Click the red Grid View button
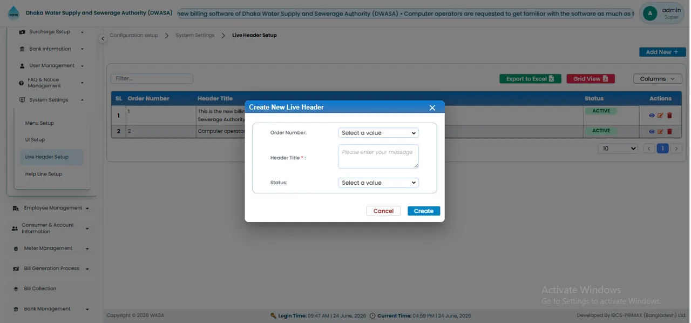The height and width of the screenshot is (323, 691). pos(591,79)
